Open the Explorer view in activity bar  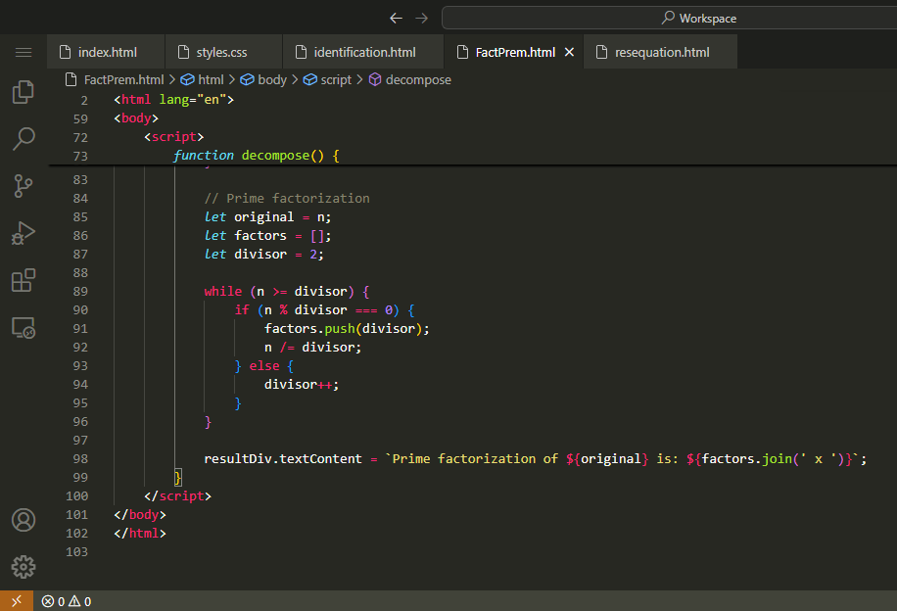tap(24, 92)
